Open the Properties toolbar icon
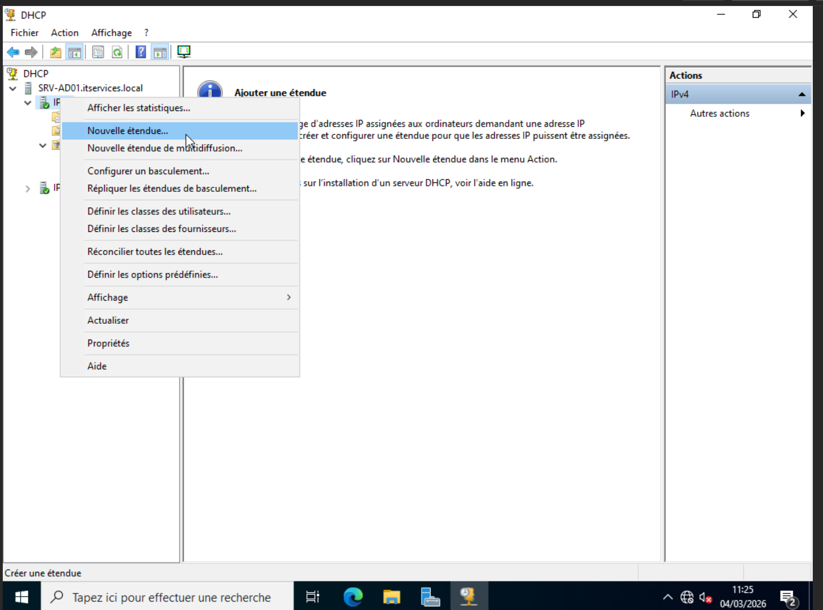Viewport: 823px width, 610px height. 98,52
